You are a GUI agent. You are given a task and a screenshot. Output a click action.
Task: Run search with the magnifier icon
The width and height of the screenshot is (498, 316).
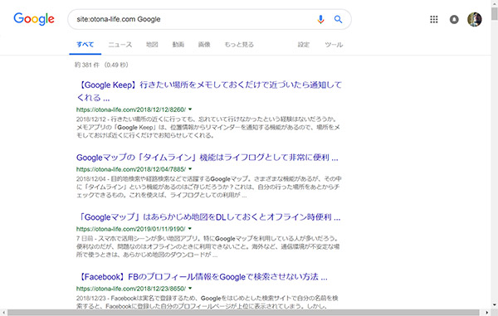point(339,19)
